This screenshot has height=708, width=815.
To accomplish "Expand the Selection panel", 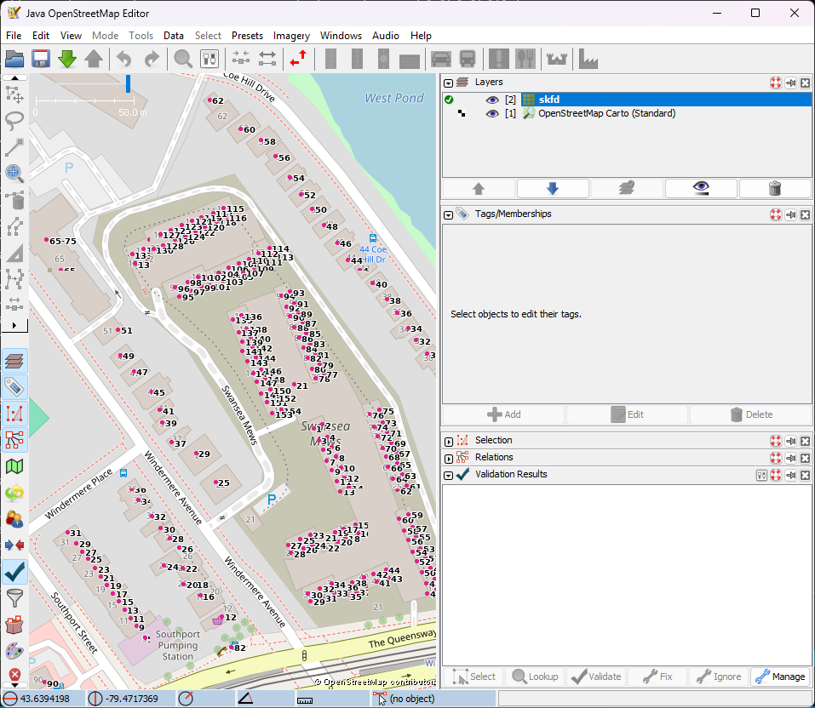I will 449,442.
